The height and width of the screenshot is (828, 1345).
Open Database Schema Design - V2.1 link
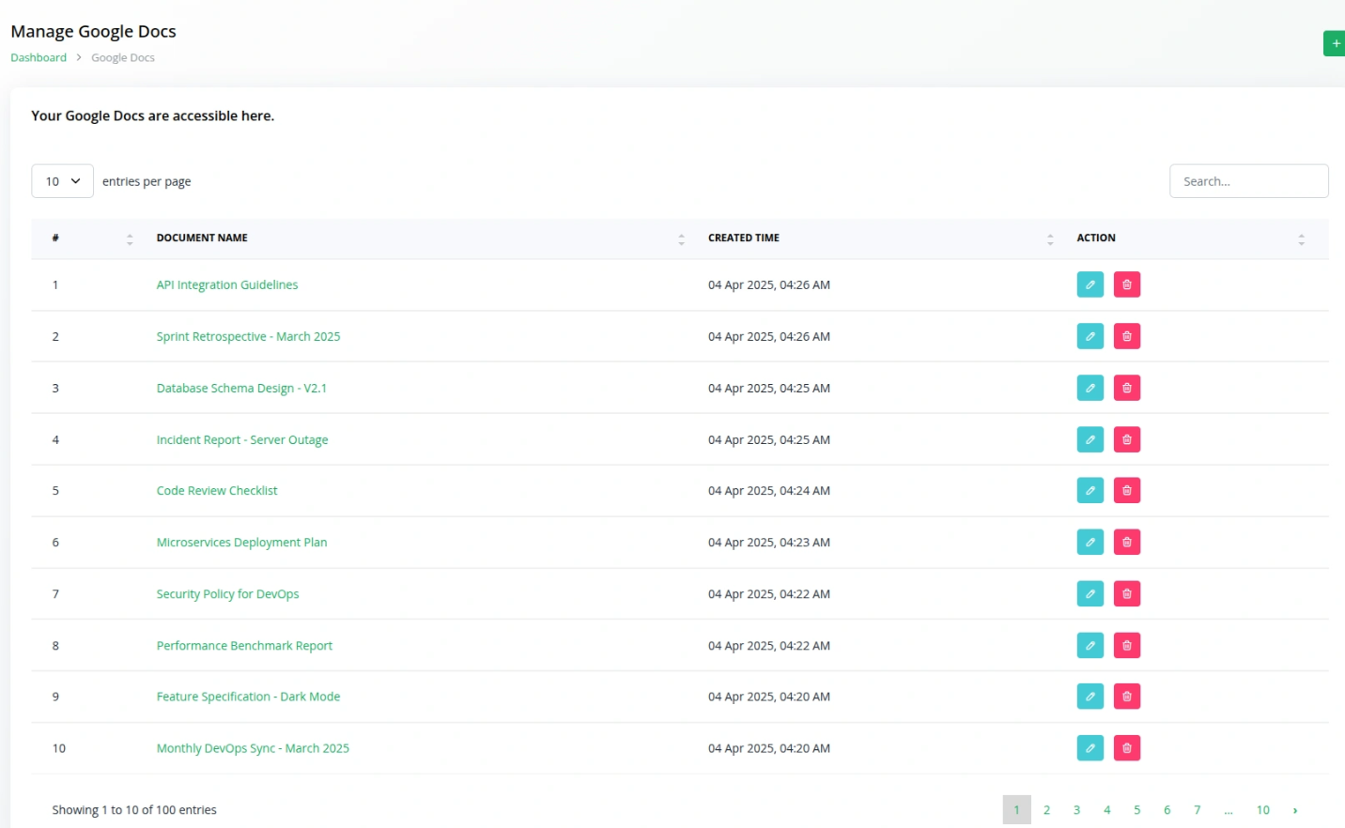pyautogui.click(x=241, y=388)
